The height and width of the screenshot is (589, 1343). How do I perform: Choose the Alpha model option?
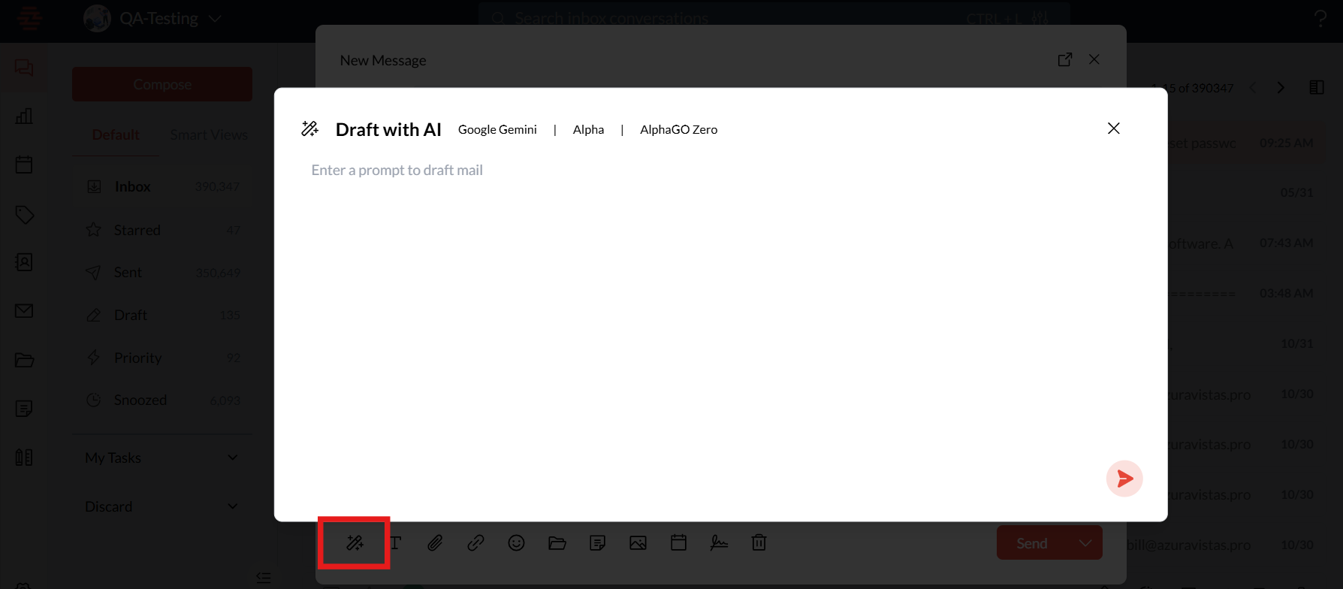[x=588, y=129]
